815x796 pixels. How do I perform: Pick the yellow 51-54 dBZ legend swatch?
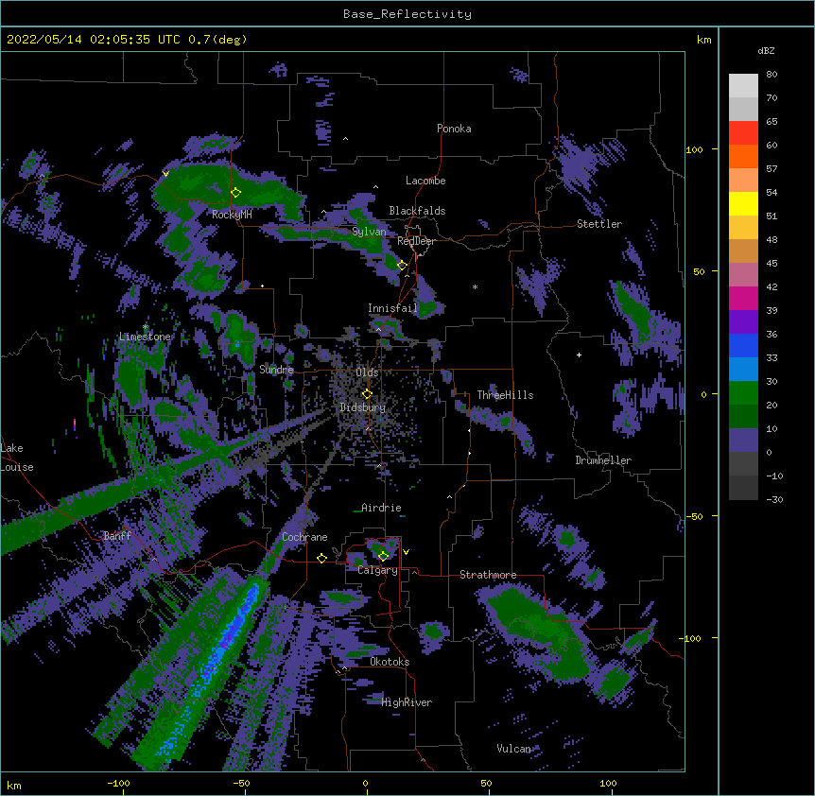[743, 203]
